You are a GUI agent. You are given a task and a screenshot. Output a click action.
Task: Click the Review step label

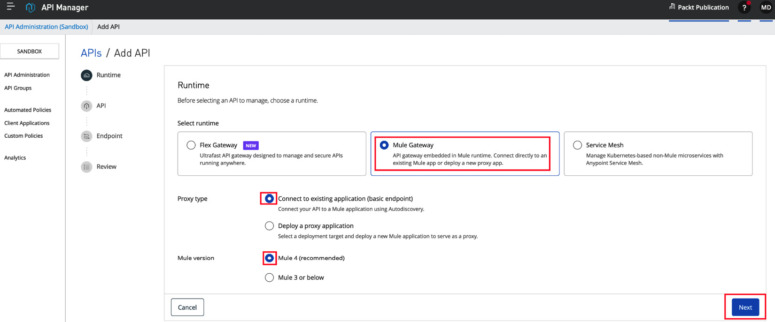pyautogui.click(x=106, y=167)
